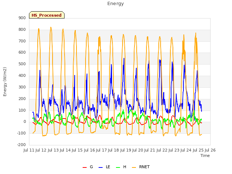Toggle the H series in the legend
232x174 pixels.
click(x=121, y=167)
